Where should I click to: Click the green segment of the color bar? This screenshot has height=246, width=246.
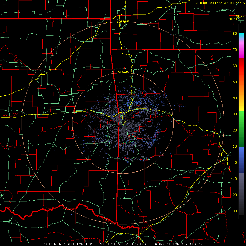point(241,129)
